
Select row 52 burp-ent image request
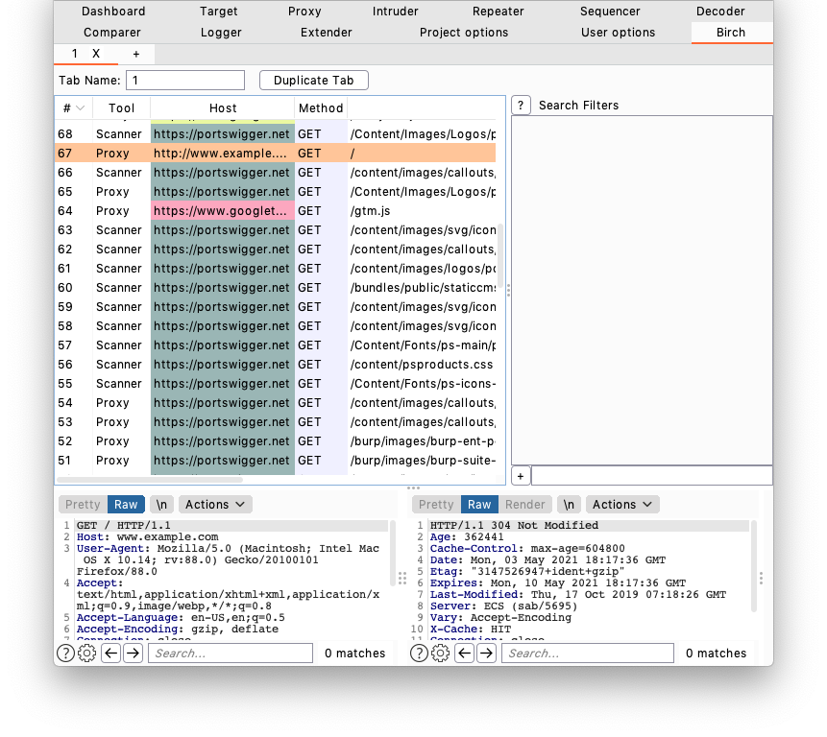coord(276,440)
